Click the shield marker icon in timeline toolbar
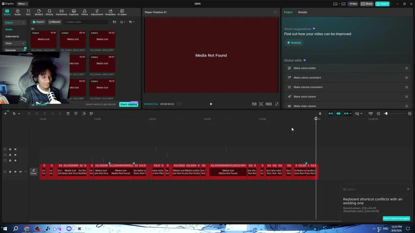The height and width of the screenshot is (233, 415). (x=76, y=114)
